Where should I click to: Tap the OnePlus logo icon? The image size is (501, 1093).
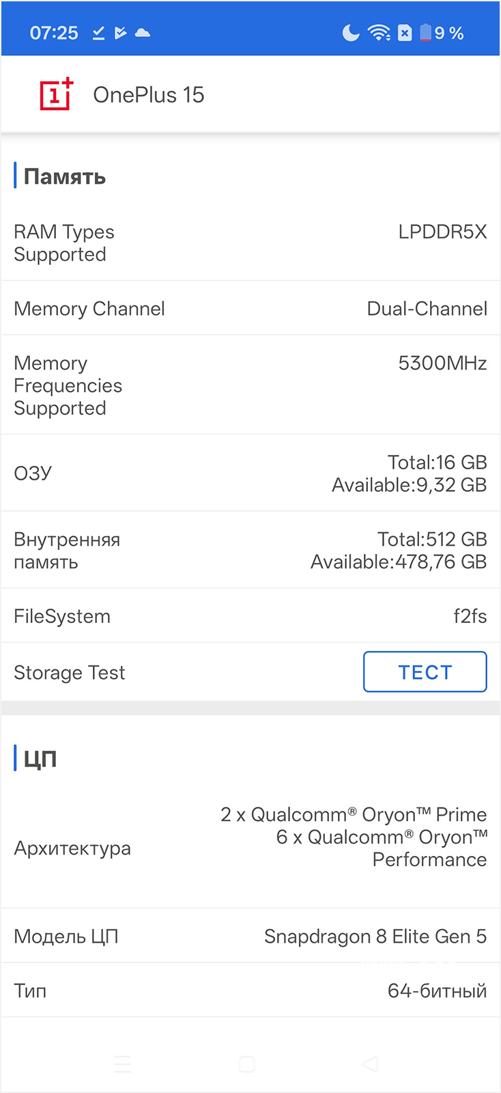pos(56,94)
